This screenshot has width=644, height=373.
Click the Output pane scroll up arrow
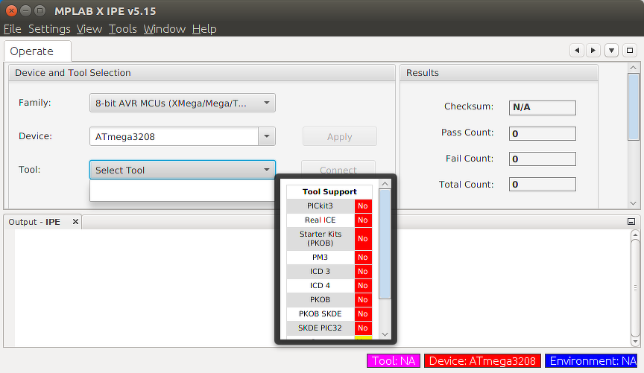(x=635, y=235)
